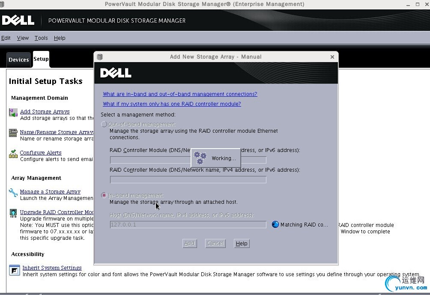Click the Upgrade RAID Controller Module link
The image size is (430, 295).
click(57, 212)
